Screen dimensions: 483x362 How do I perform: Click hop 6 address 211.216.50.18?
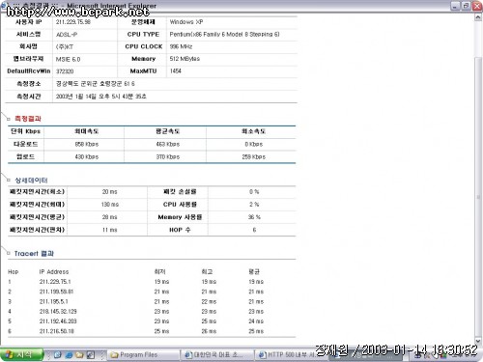[56, 331]
